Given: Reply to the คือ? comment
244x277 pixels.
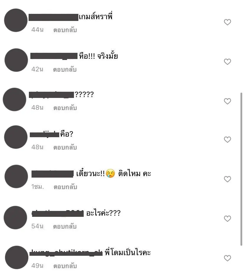Looking at the screenshot, I should [x=65, y=147].
